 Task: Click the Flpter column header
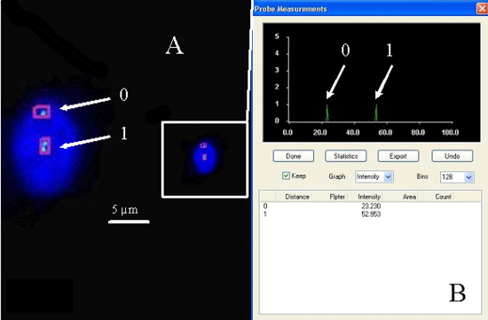(337, 197)
